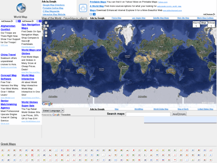Click the World Map globe logo
The height and width of the screenshot is (163, 217).
point(21,8)
